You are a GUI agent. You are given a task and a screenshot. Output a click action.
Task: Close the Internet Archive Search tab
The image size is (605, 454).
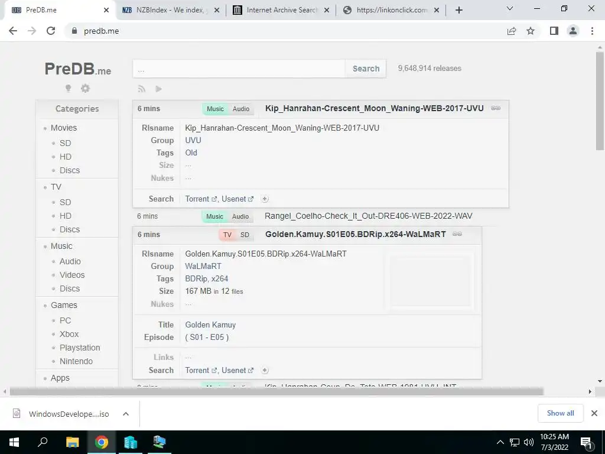pos(327,10)
